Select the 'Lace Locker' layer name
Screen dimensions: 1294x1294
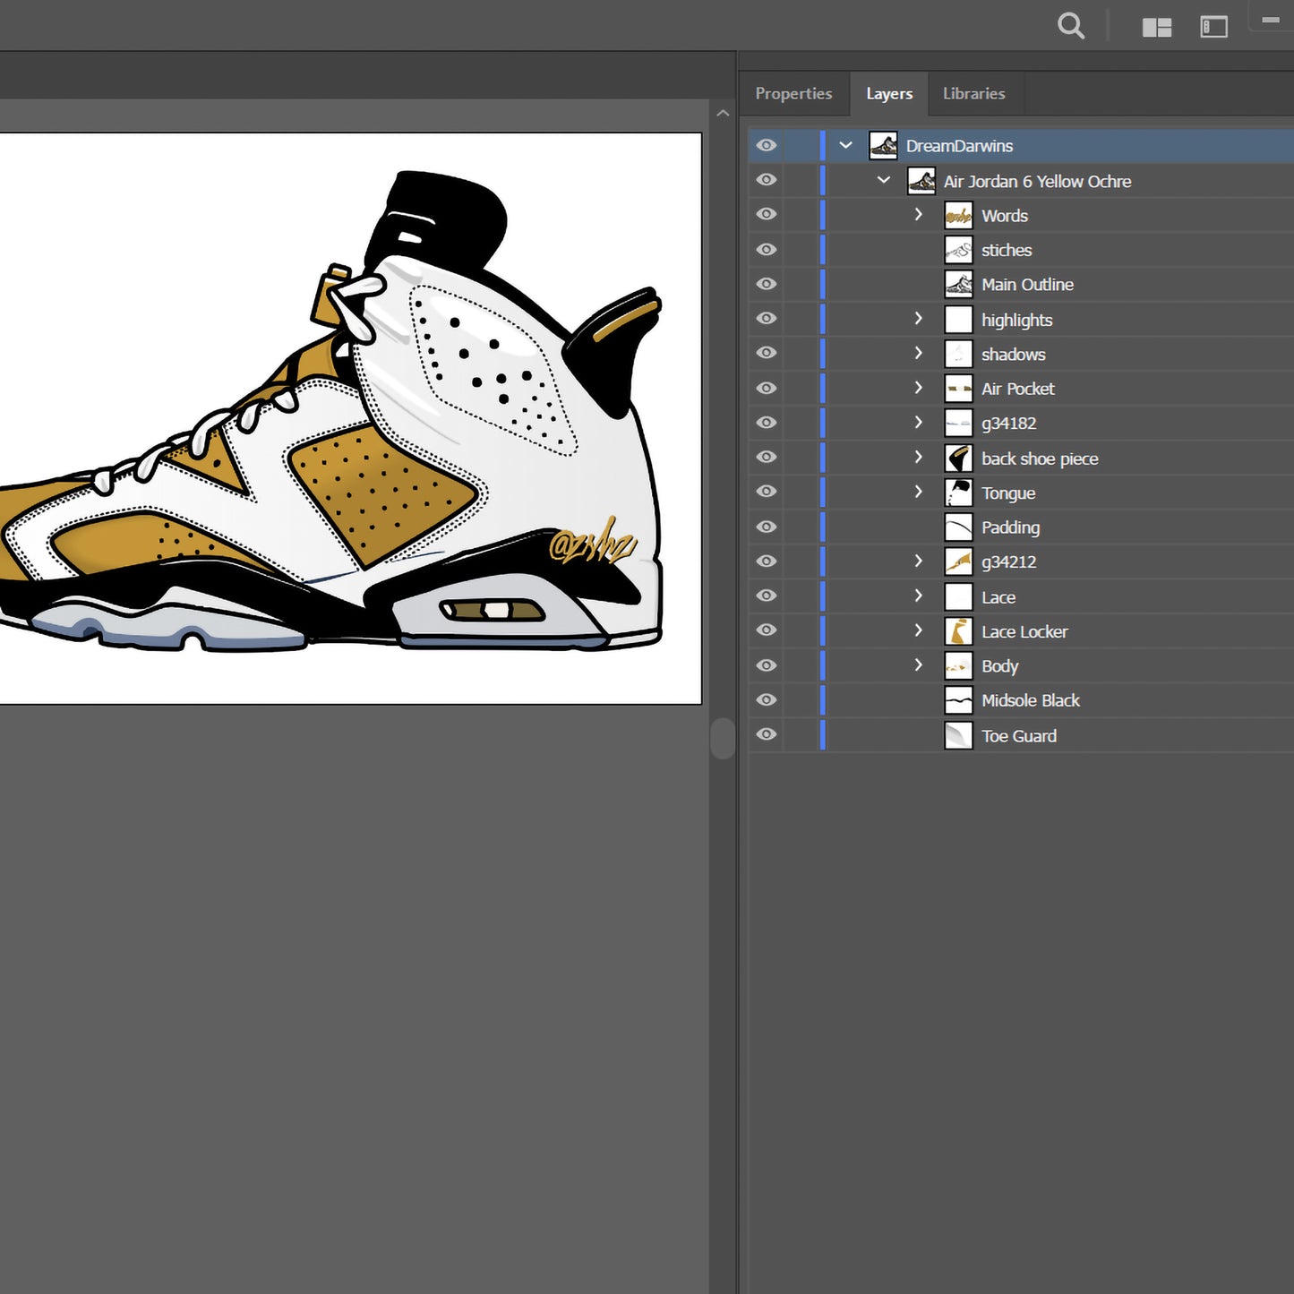(1024, 631)
